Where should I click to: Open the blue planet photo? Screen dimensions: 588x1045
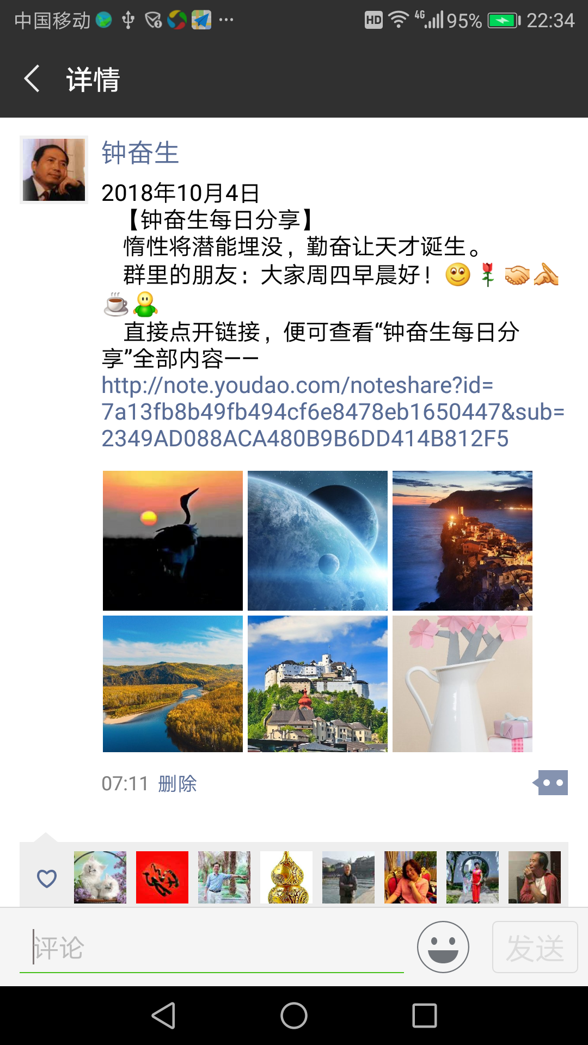click(317, 540)
